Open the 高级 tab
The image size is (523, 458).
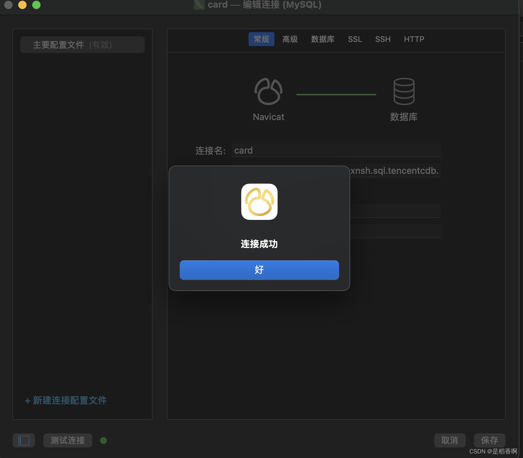290,39
